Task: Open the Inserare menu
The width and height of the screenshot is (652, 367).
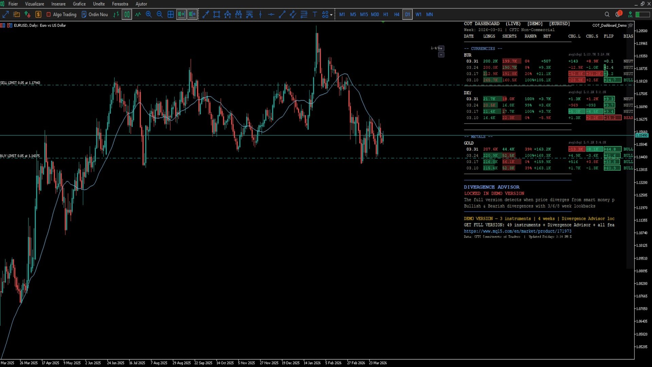Action: pos(58,4)
